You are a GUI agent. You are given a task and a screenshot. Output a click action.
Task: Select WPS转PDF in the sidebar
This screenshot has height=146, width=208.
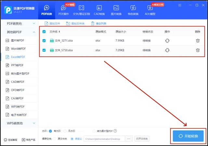[x=19, y=107]
